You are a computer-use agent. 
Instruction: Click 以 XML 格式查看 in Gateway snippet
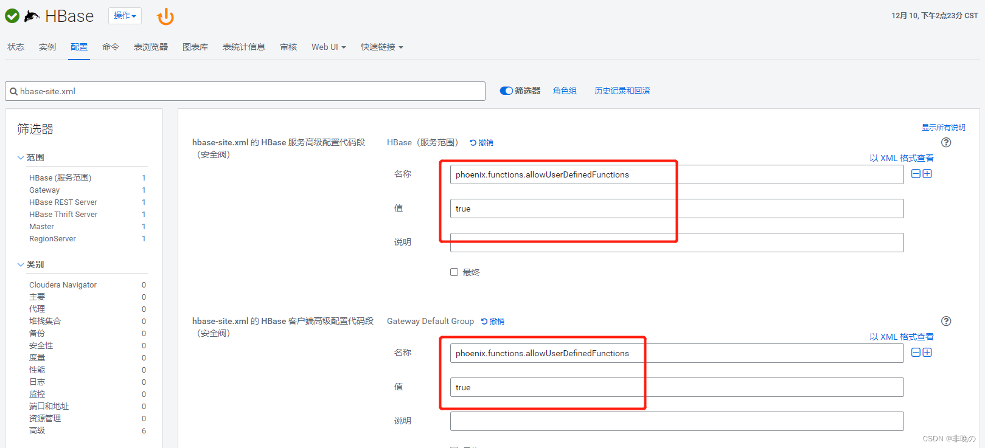coord(902,337)
